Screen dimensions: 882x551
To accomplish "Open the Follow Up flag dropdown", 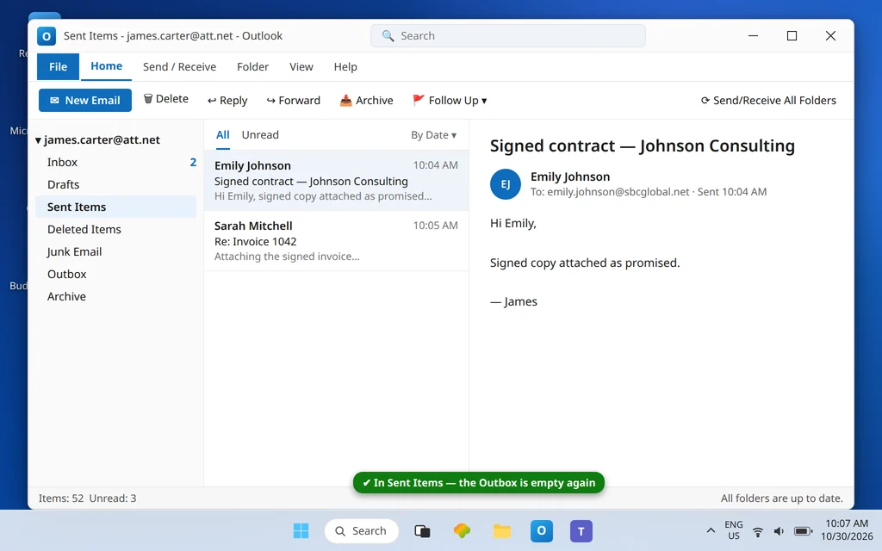I will point(450,100).
